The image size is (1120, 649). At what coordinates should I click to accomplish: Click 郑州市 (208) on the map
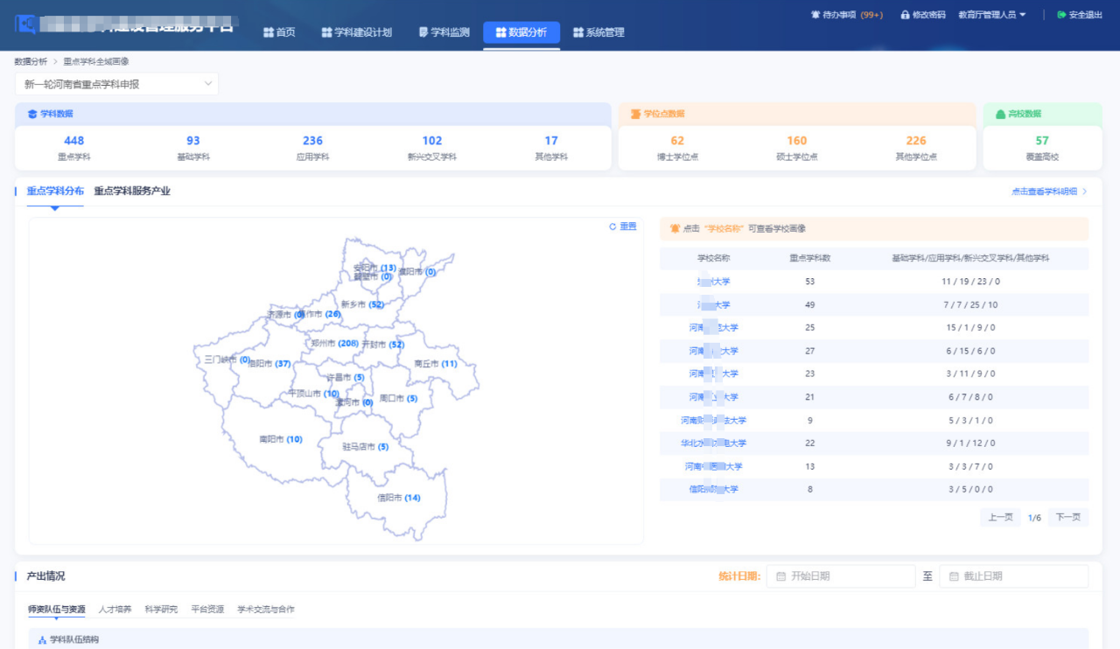click(334, 344)
